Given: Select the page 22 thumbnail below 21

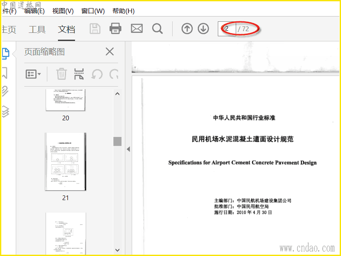Looking at the screenshot, I should coord(66,233).
